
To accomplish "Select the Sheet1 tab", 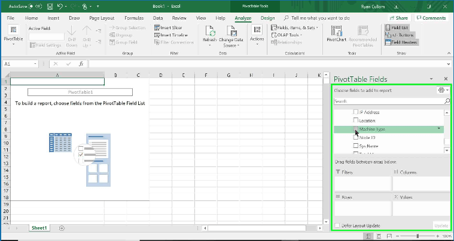I will pos(39,228).
